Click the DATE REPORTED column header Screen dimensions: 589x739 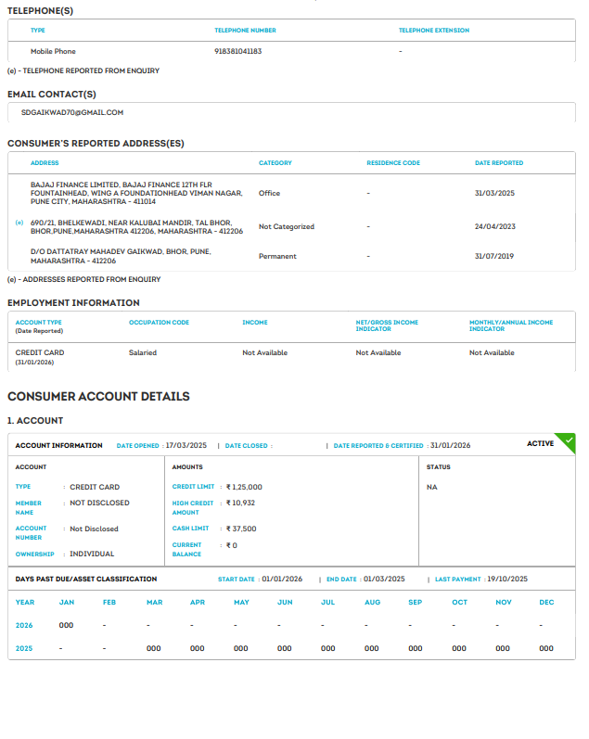499,163
